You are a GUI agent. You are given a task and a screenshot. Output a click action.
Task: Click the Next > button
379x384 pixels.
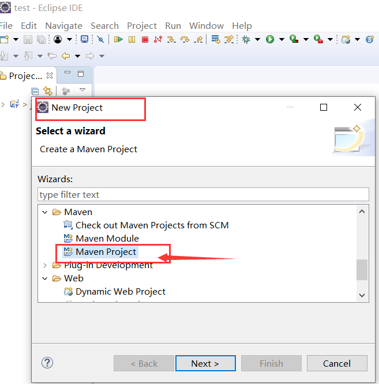click(x=205, y=363)
